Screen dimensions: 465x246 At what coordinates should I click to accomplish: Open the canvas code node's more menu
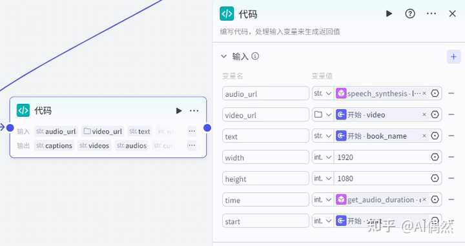click(194, 110)
